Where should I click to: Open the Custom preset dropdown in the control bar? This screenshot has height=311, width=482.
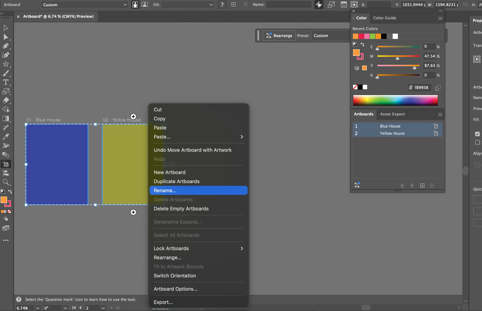click(x=84, y=5)
